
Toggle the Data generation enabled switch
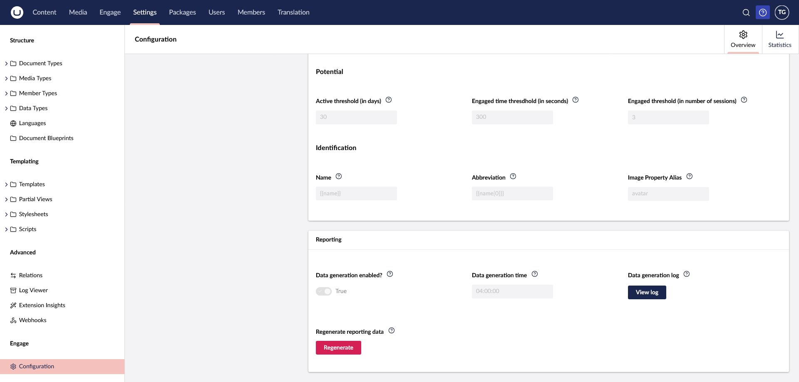click(324, 291)
